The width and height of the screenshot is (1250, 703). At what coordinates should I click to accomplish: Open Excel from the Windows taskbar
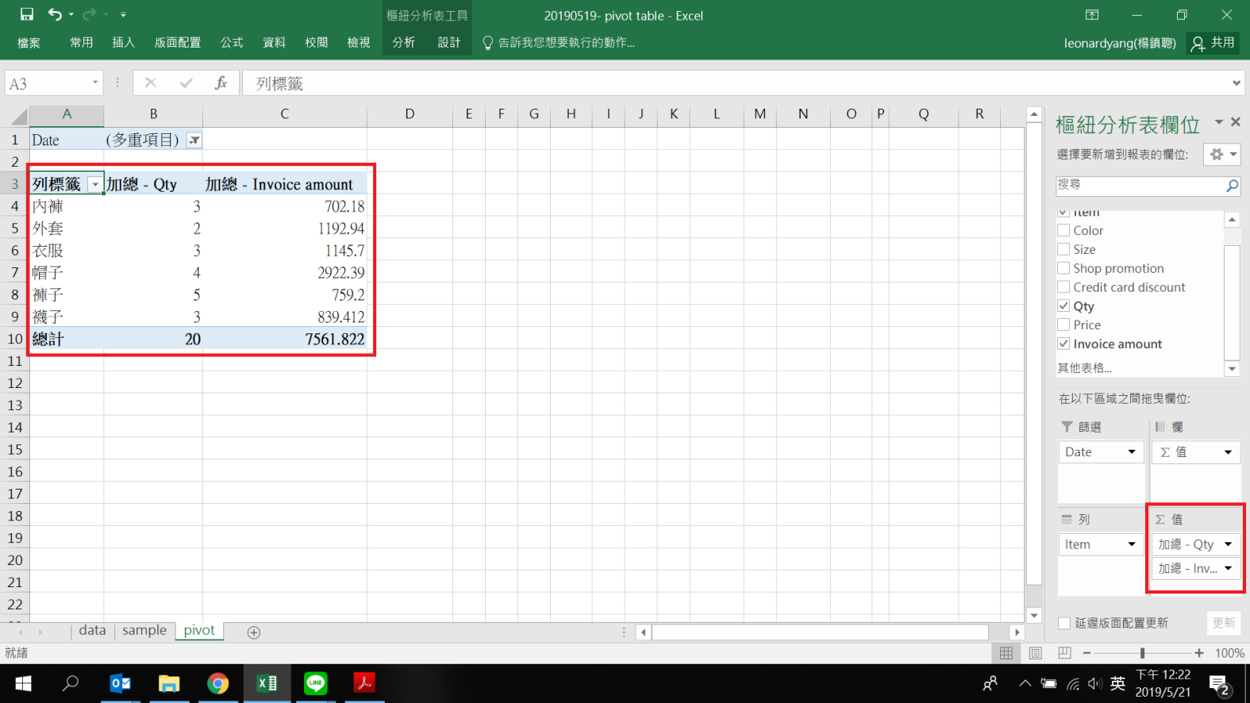tap(267, 683)
